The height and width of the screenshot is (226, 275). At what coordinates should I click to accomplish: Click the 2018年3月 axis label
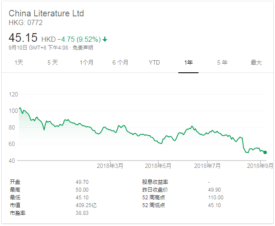pyautogui.click(x=110, y=165)
